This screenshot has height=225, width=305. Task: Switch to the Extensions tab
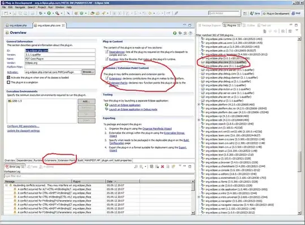coord(50,160)
